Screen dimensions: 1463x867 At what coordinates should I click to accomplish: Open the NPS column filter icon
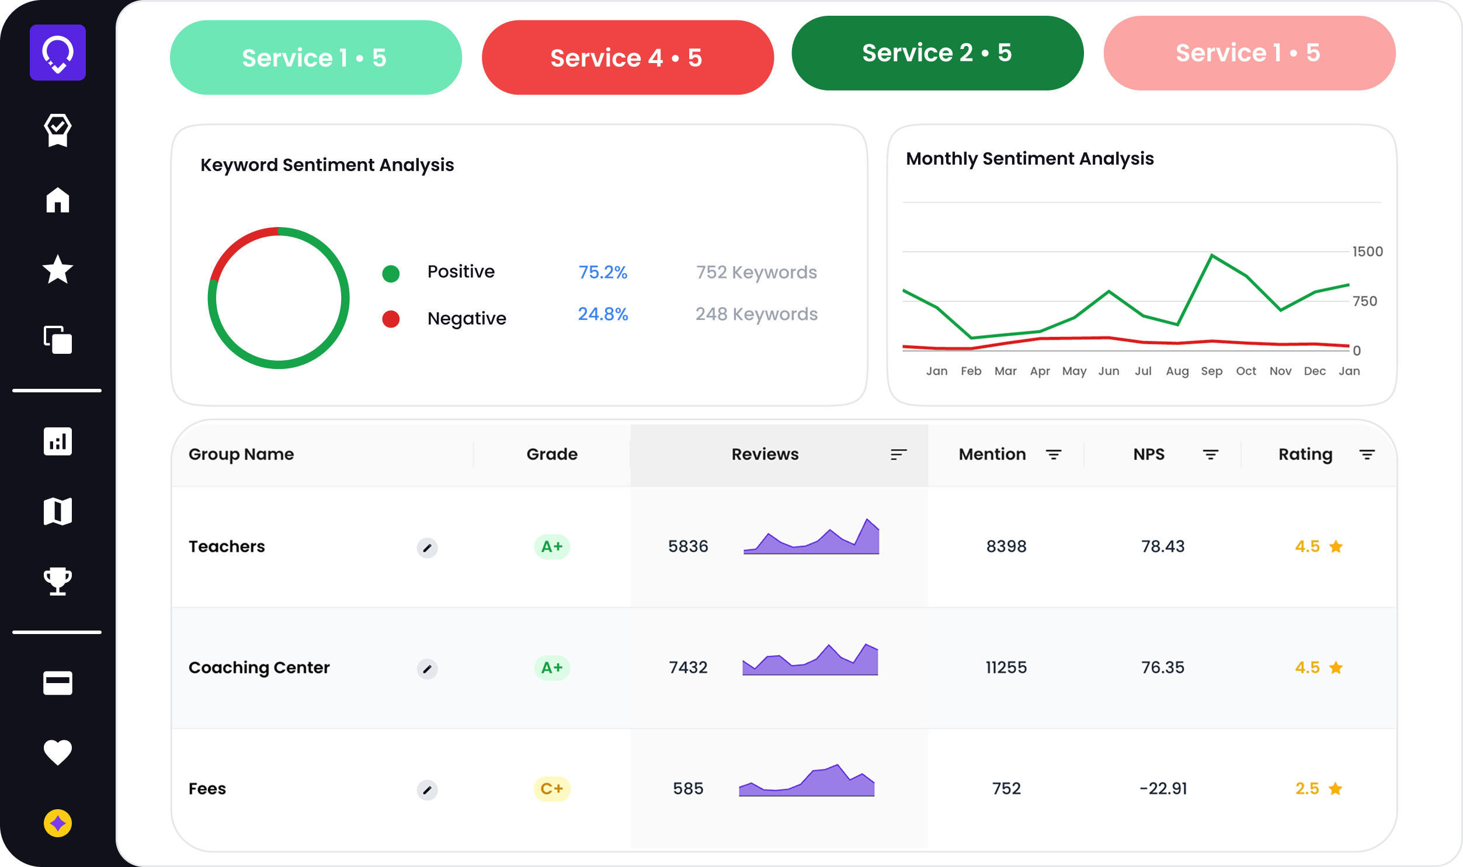coord(1211,455)
